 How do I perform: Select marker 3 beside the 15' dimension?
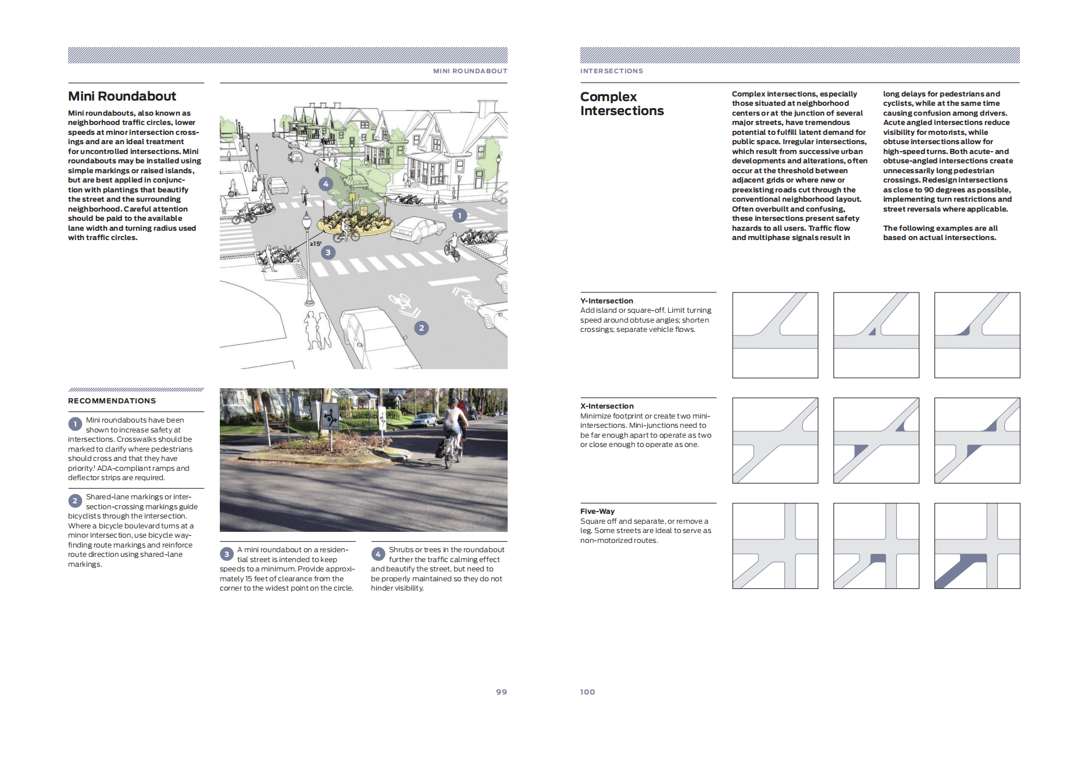(x=328, y=252)
